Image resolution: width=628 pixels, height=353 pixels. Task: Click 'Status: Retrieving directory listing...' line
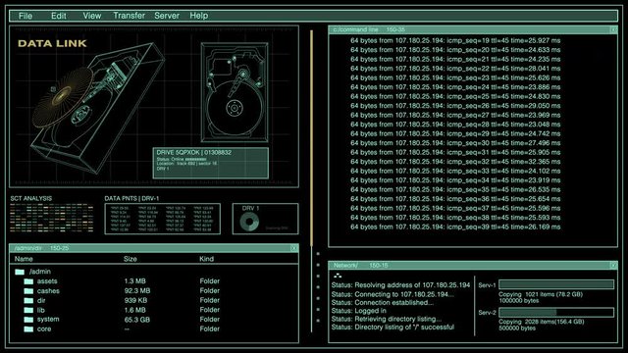[x=387, y=319]
